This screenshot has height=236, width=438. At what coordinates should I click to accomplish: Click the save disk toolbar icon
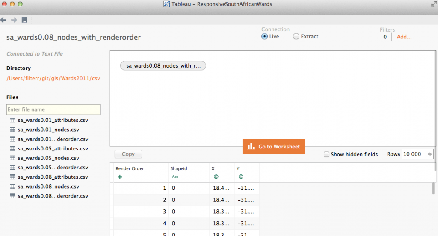pos(24,20)
